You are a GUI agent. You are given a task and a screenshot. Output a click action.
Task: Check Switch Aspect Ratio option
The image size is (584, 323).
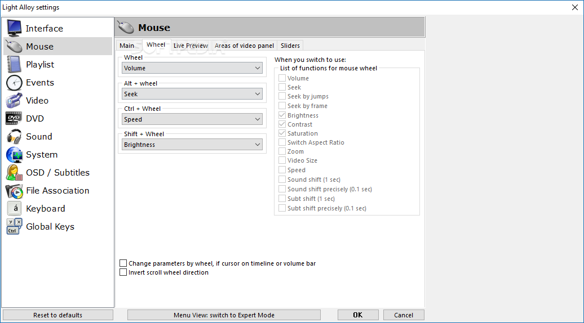(x=282, y=142)
